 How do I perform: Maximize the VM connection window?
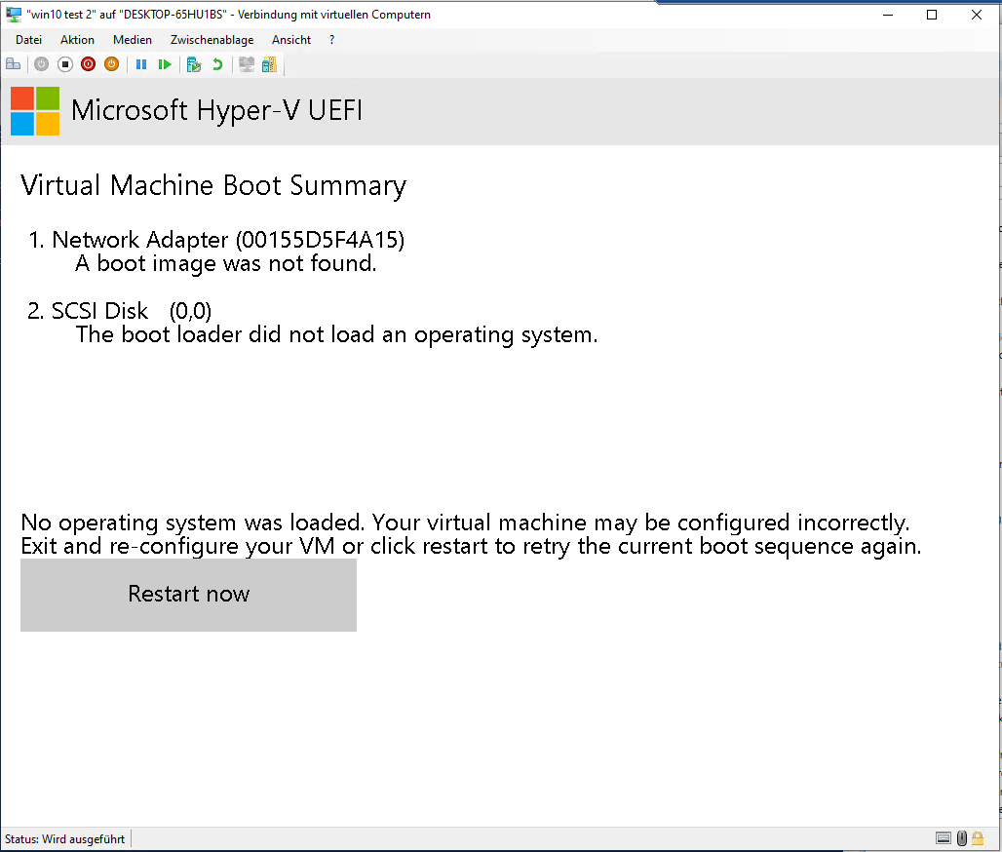click(932, 15)
